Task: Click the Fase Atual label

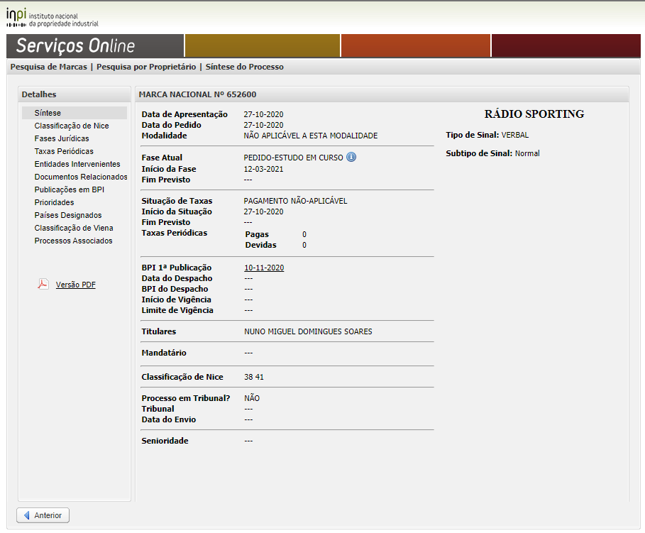Action: 162,158
